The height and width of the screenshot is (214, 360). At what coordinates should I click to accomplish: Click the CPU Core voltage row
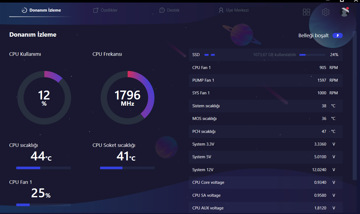pyautogui.click(x=266, y=182)
